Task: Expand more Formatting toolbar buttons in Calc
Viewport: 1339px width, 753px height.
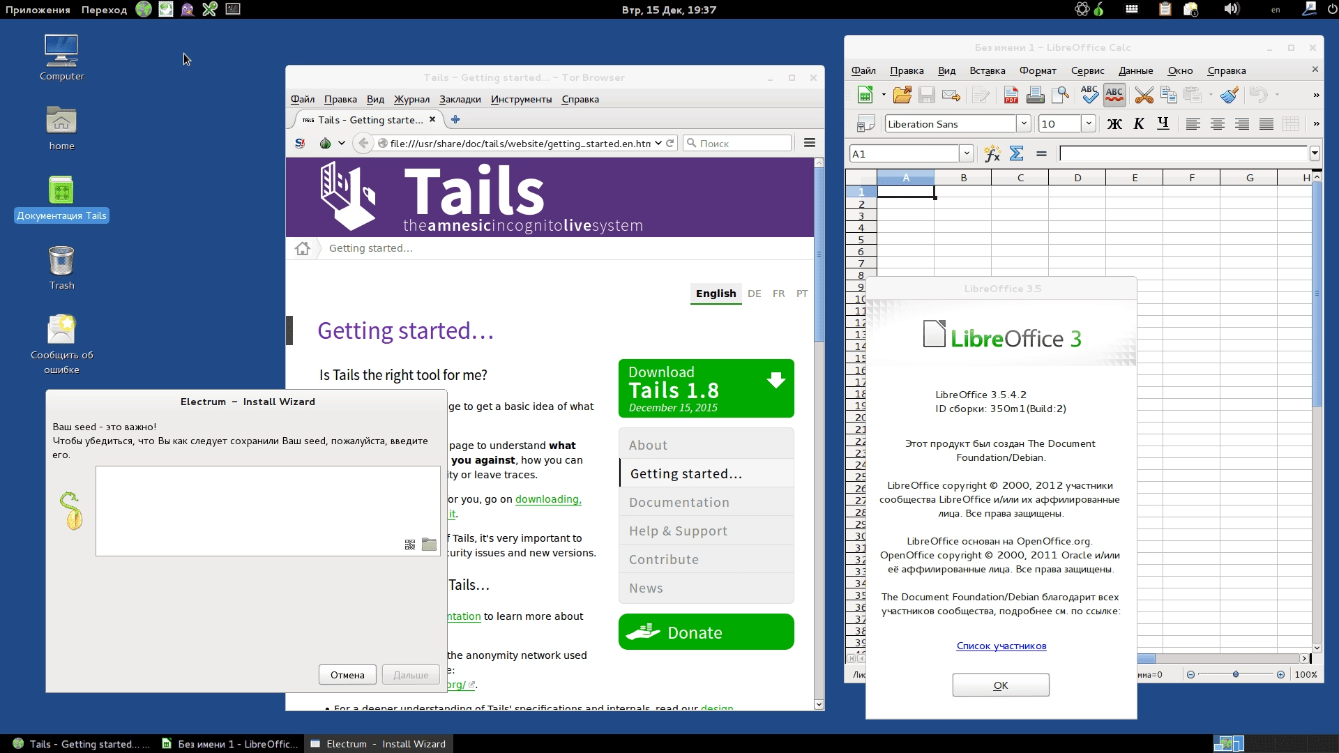Action: coord(1316,124)
